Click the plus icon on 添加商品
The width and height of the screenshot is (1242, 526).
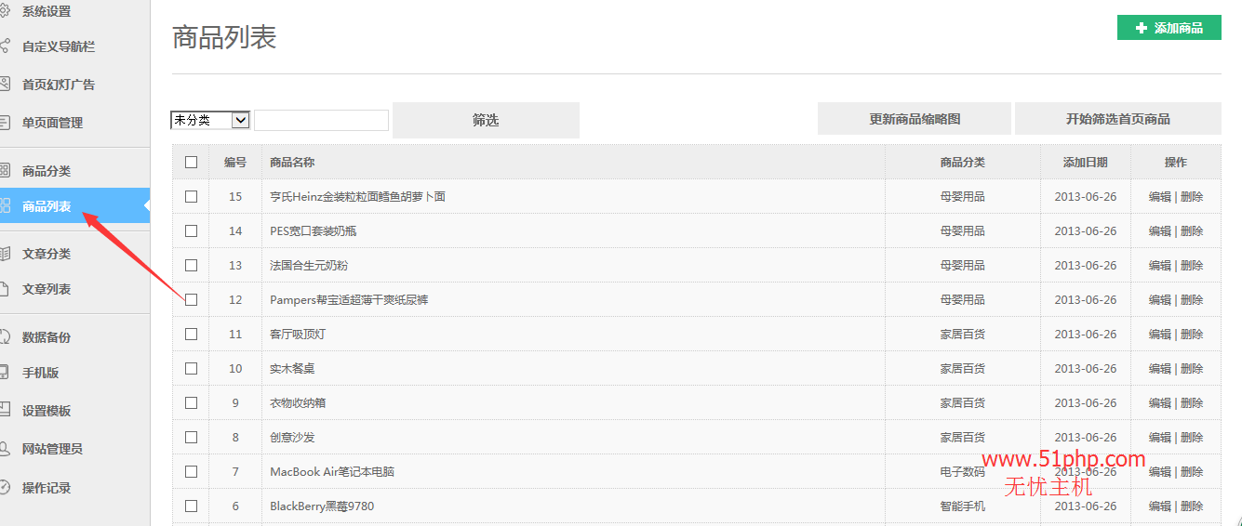(x=1142, y=28)
